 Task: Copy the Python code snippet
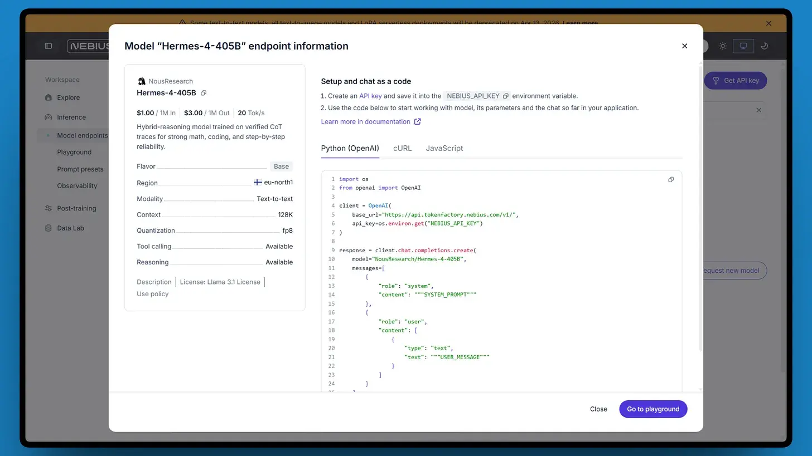671,180
